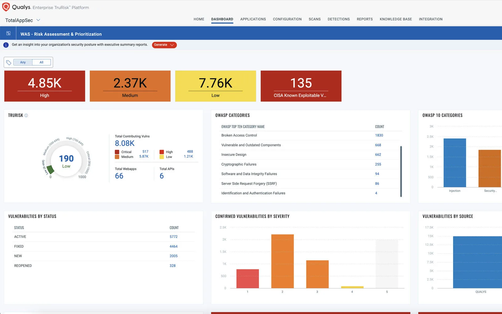Viewport: 502px width, 314px height.
Task: Click the Critical legend square in TruRisk panel
Action: click(x=117, y=152)
